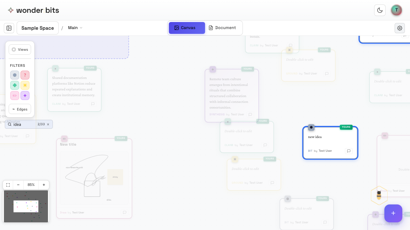Image resolution: width=410 pixels, height=230 pixels.
Task: Toggle the green diamond Claim filter
Action: (15, 85)
